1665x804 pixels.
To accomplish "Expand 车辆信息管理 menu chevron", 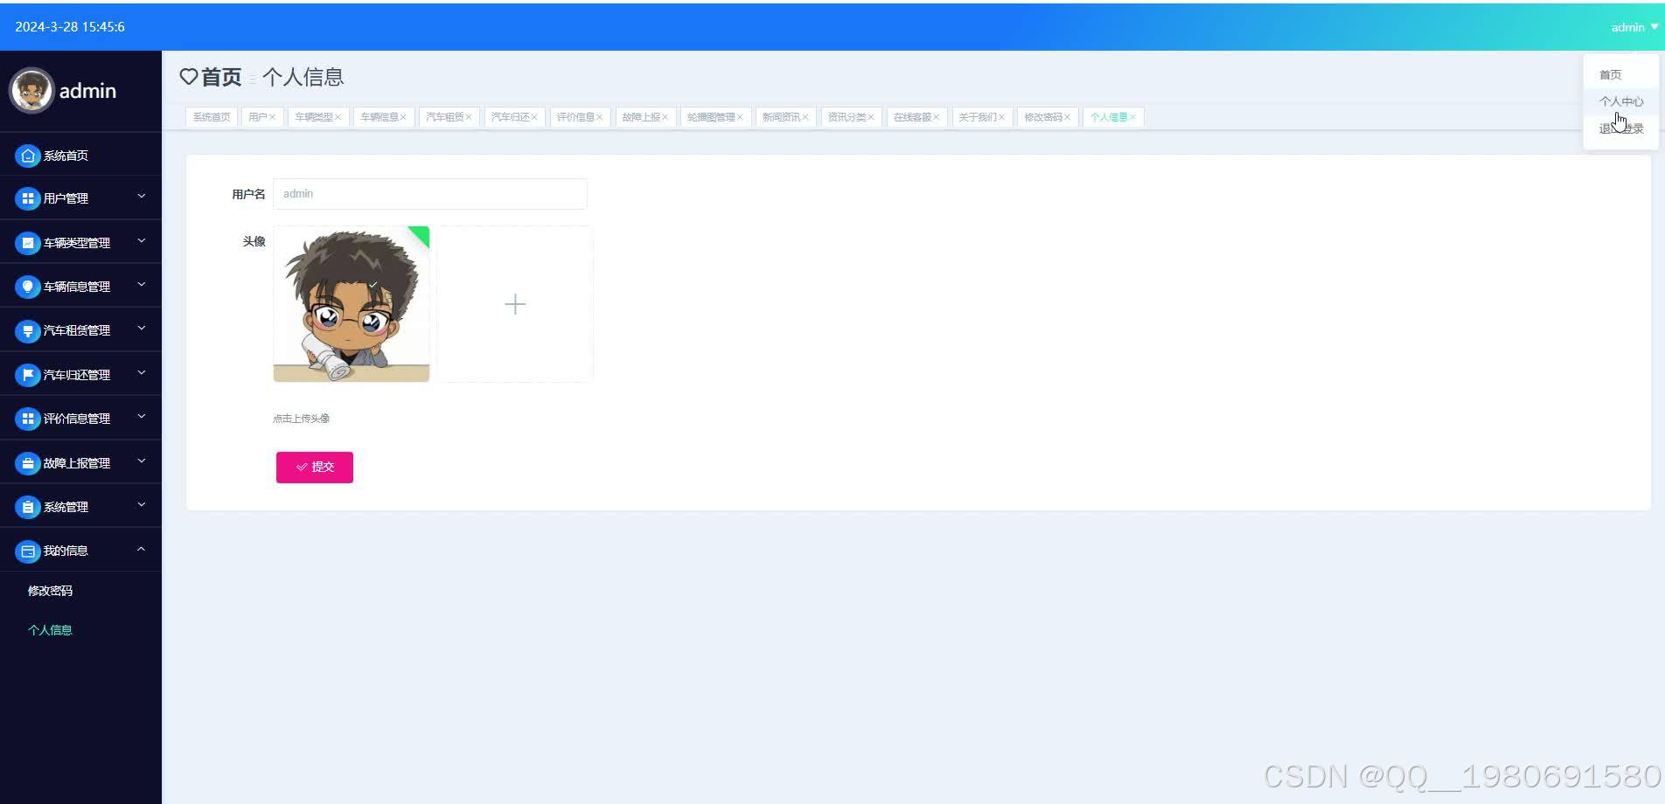I will pos(142,284).
